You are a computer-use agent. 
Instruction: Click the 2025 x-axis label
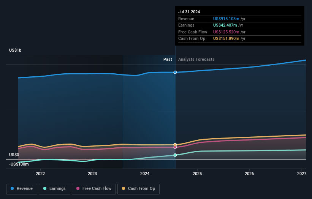pos(197,174)
